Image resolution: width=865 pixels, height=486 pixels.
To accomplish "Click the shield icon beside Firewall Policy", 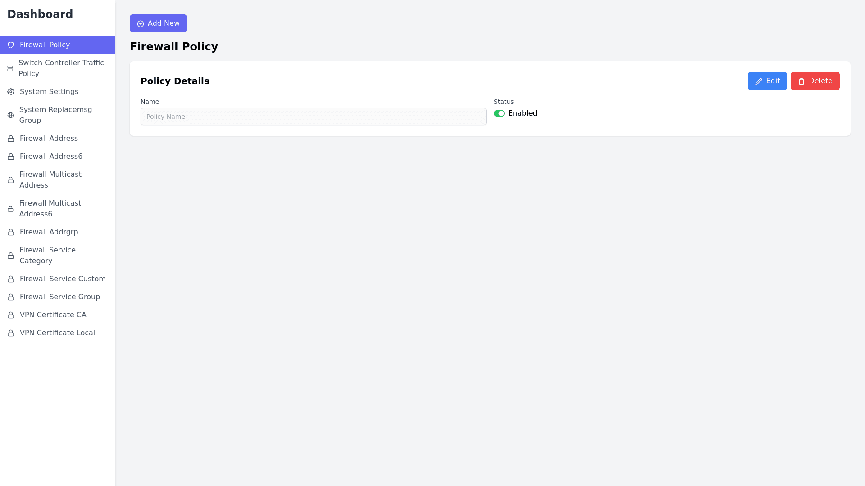I will [11, 45].
